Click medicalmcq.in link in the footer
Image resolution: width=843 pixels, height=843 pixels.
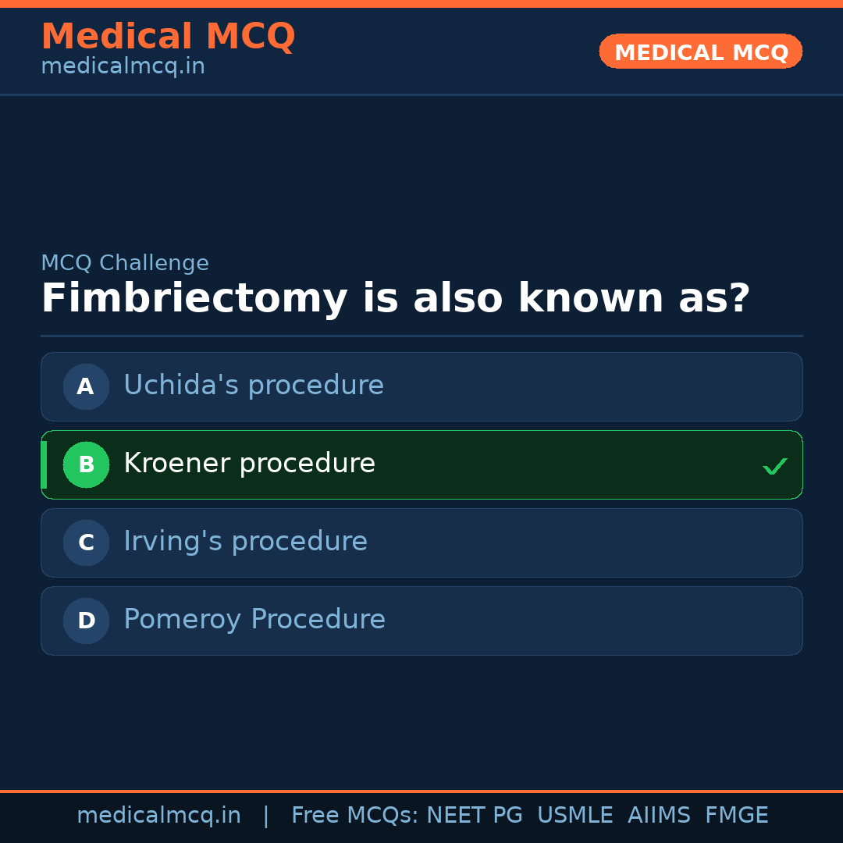158,816
